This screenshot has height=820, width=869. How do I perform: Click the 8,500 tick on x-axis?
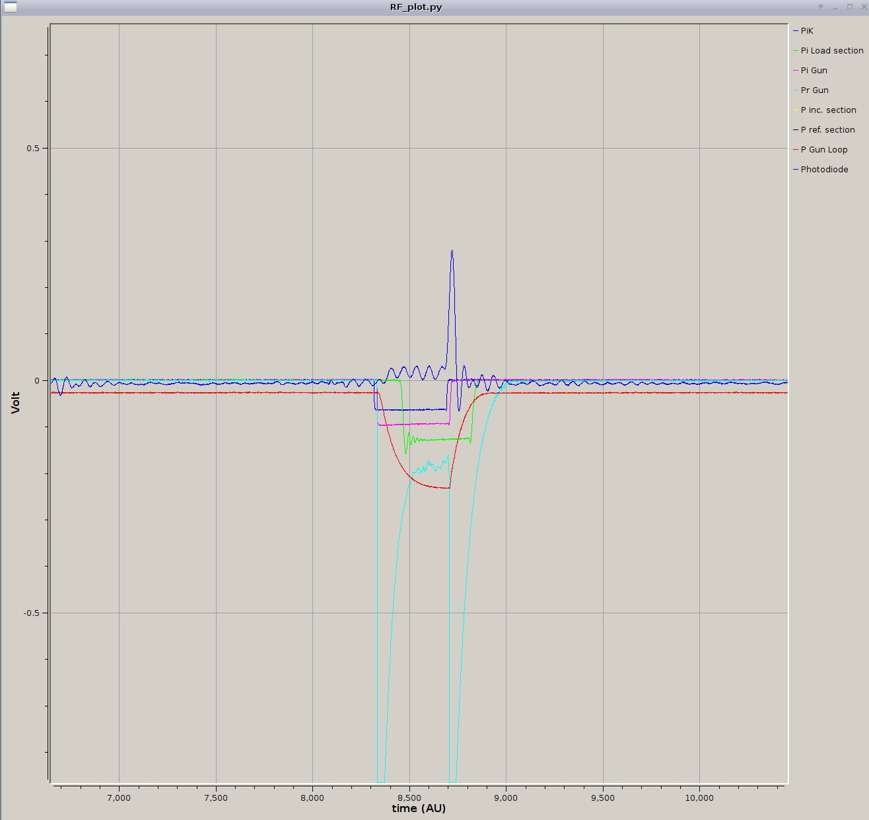pyautogui.click(x=409, y=798)
